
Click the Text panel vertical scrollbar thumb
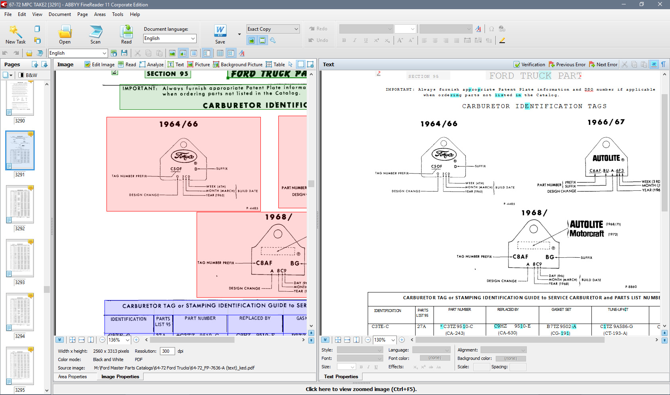tap(664, 152)
